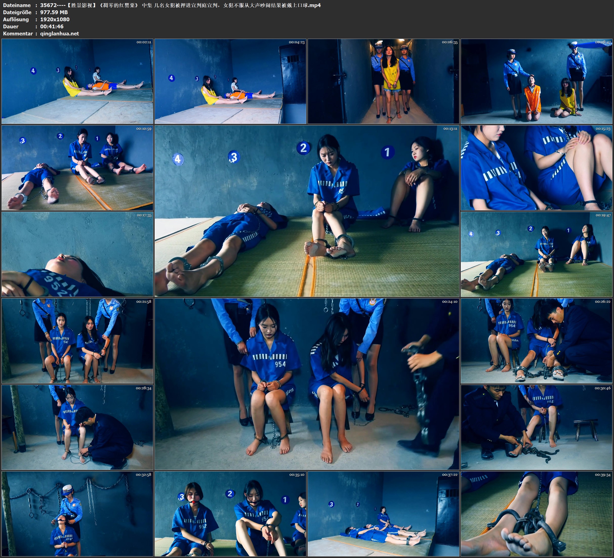The image size is (614, 558).
Task: Click the qinglanhua.net comment text
Action: pos(59,33)
